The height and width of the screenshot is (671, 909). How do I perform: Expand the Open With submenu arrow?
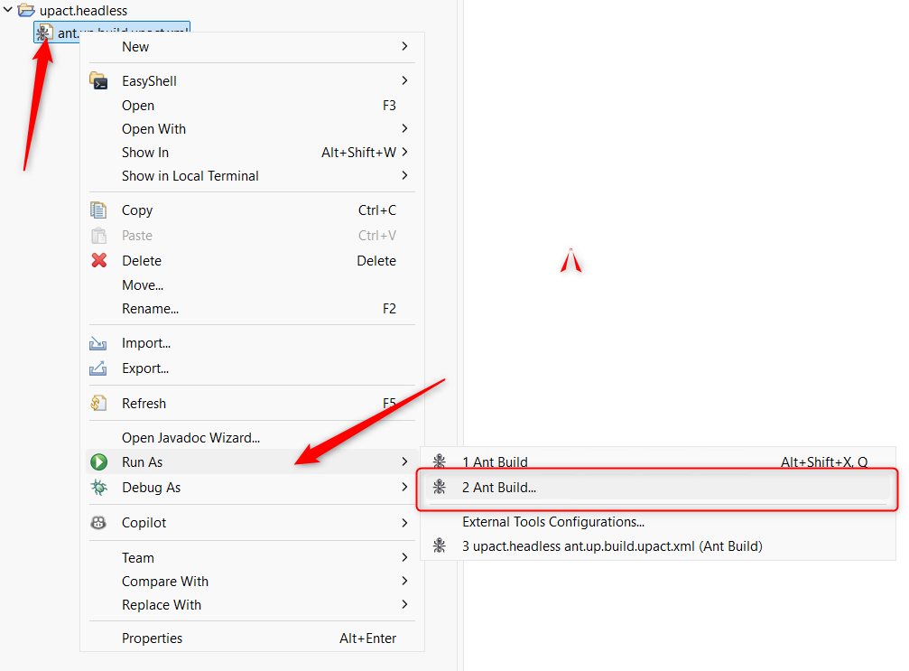click(x=404, y=129)
